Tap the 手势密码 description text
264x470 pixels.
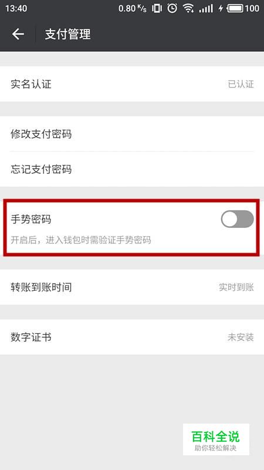(x=81, y=240)
